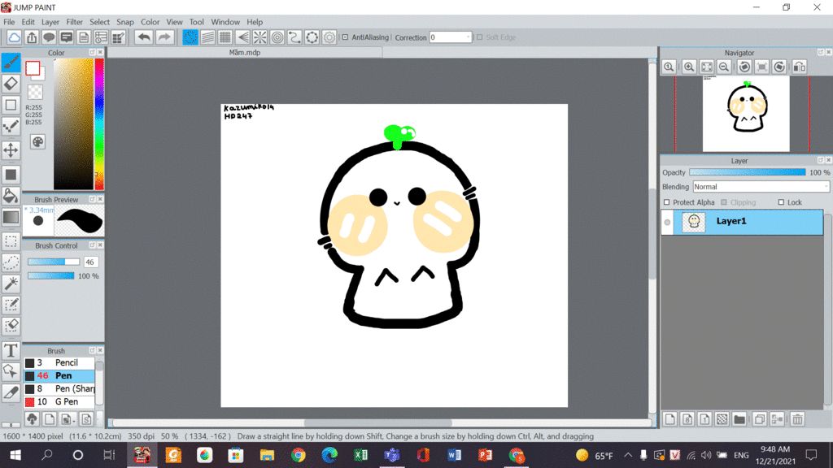This screenshot has height=468, width=833.
Task: Select the Gradient tool
Action: click(11, 217)
